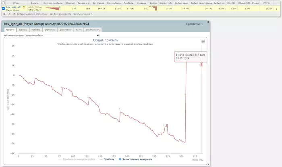Sort by the Игрок column header
This screenshot has width=282, height=167.
[17, 3]
